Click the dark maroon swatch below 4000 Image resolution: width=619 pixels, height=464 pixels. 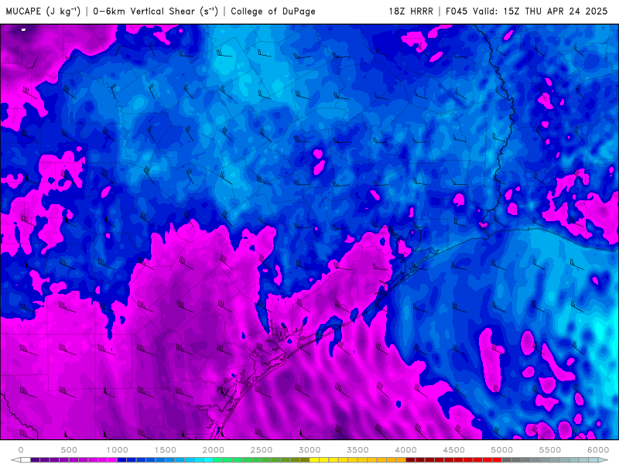[x=411, y=460]
